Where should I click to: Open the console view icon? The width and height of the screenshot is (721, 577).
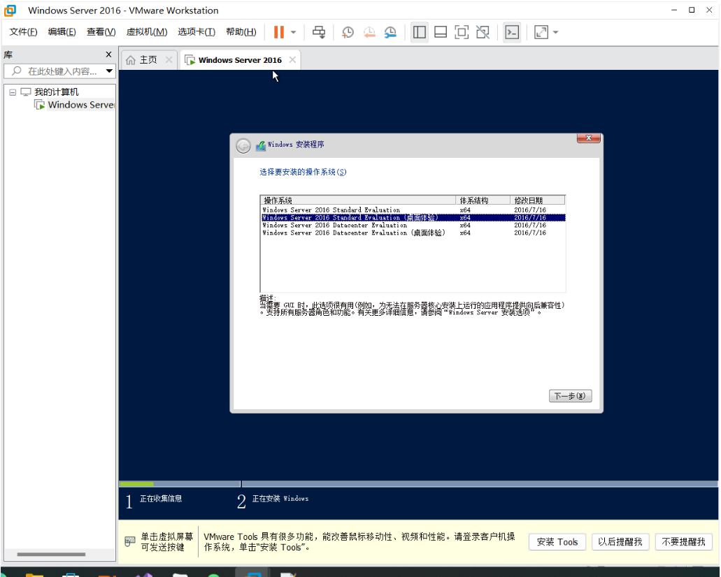[512, 32]
